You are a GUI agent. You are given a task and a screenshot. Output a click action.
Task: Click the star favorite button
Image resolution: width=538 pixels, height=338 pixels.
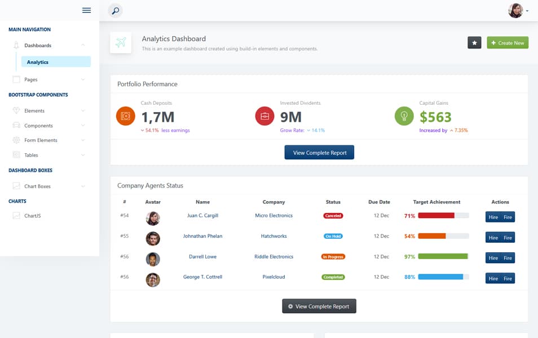(474, 42)
